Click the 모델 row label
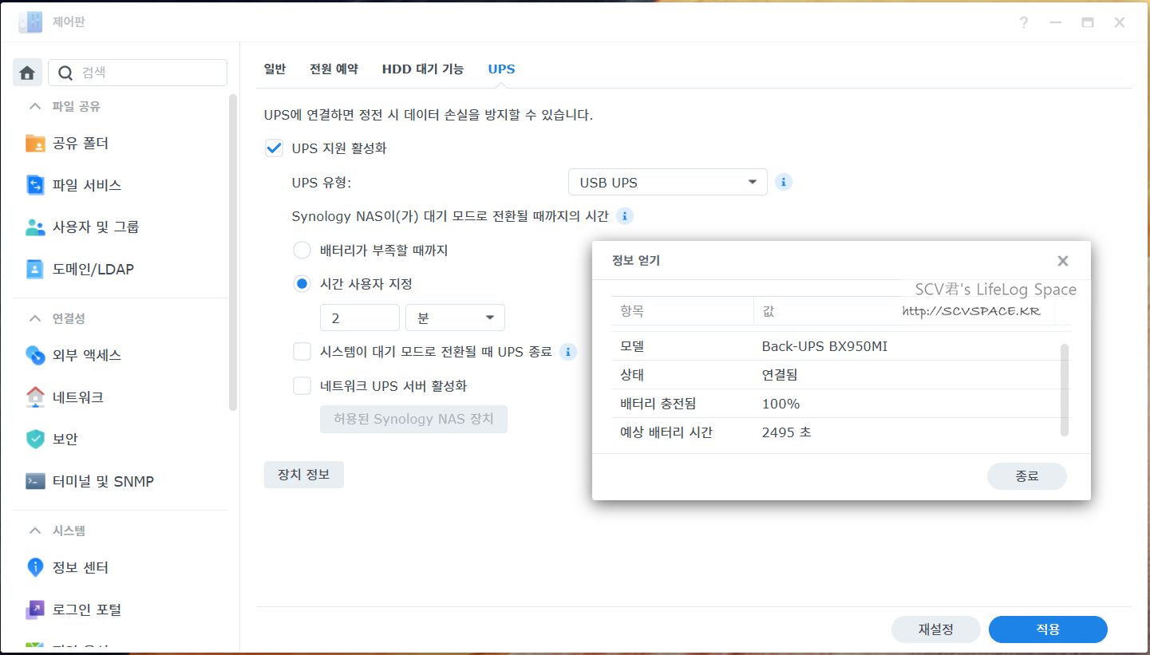1150x655 pixels. click(x=632, y=346)
